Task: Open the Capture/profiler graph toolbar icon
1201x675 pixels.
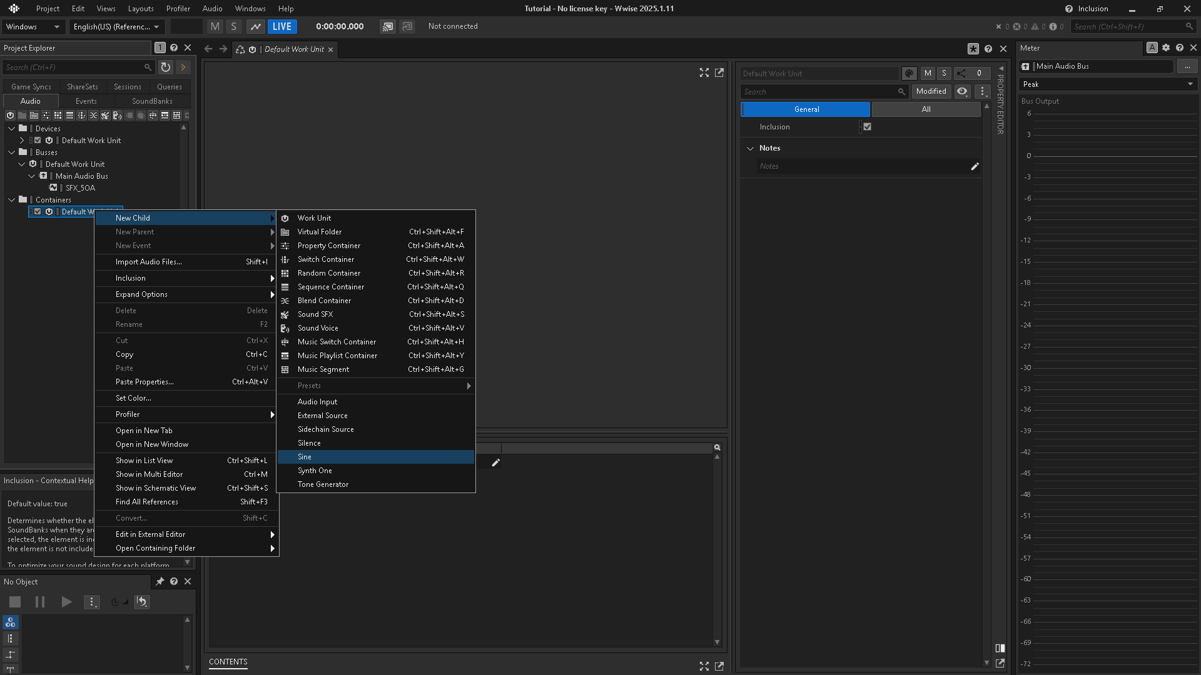Action: pos(255,26)
